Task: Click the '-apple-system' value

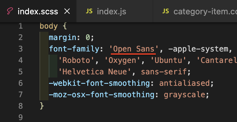Action: point(198,49)
